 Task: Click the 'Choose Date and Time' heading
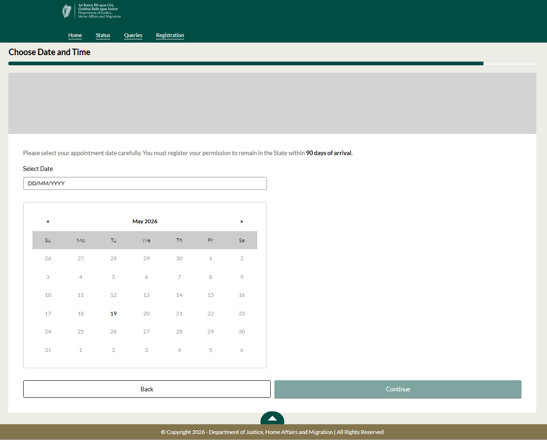pos(50,52)
